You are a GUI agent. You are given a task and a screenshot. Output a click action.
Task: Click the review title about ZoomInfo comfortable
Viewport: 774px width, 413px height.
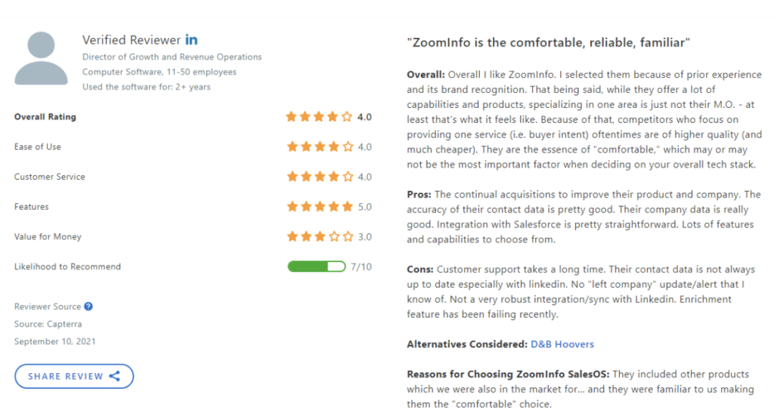549,42
